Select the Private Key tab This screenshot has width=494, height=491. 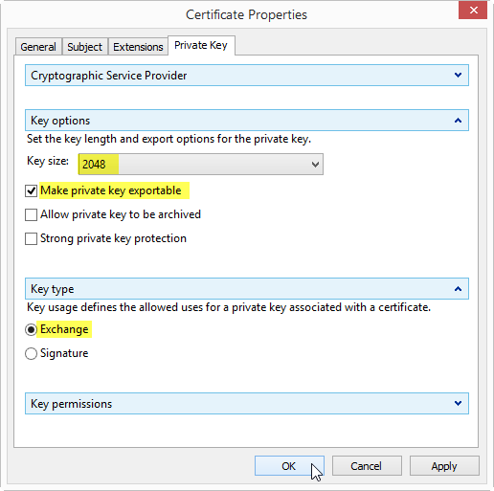point(201,45)
